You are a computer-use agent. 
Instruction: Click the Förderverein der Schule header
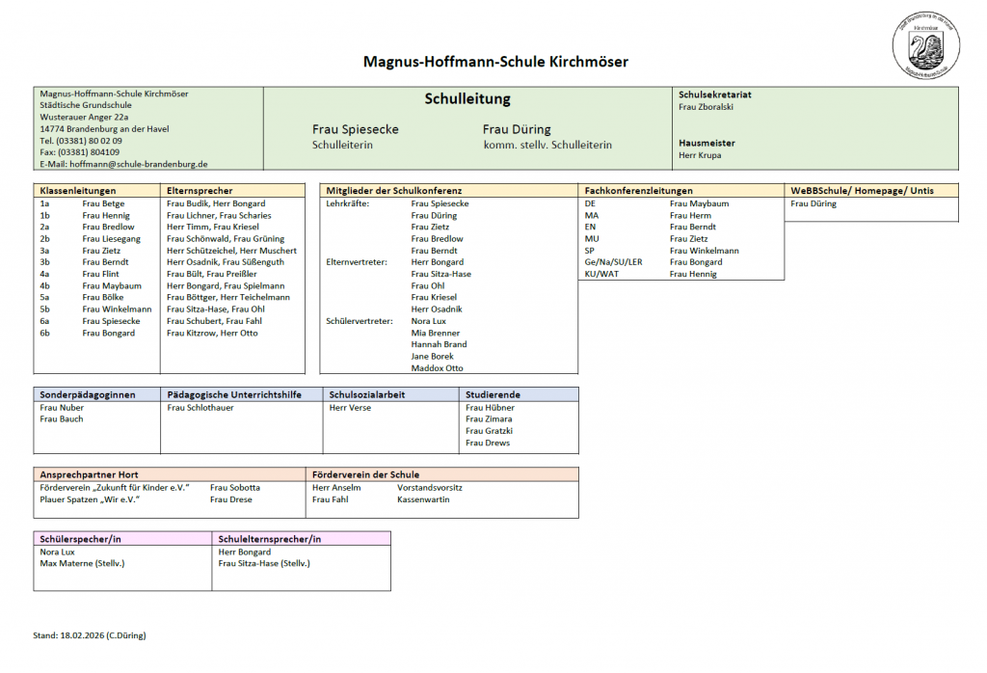pyautogui.click(x=365, y=474)
